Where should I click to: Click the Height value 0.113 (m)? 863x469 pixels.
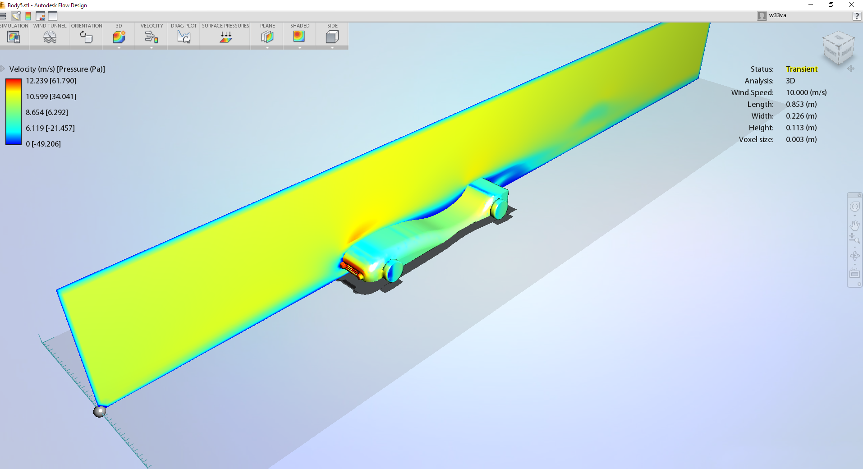coord(801,128)
